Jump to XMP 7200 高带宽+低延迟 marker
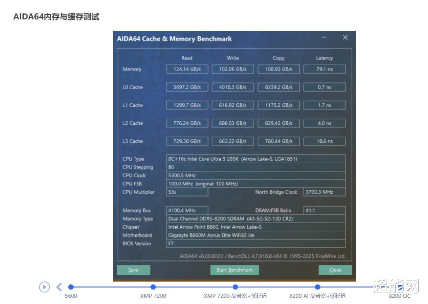 235,287
